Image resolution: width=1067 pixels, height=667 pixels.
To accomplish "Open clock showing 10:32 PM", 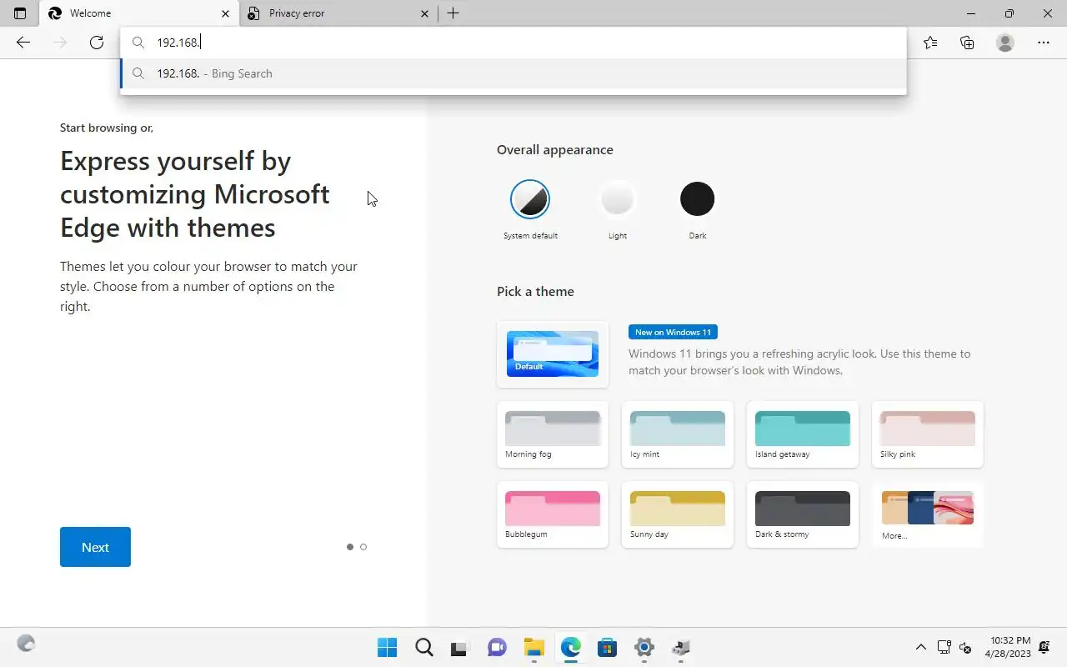I will (1008, 647).
